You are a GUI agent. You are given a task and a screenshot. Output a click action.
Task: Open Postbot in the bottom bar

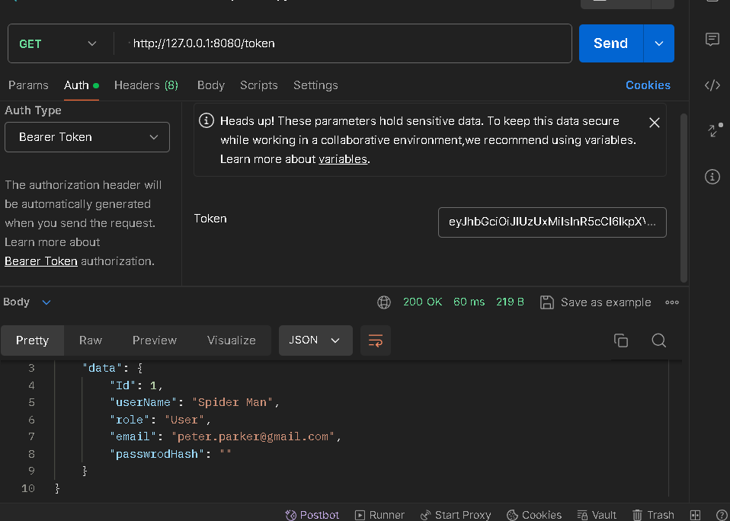(312, 515)
